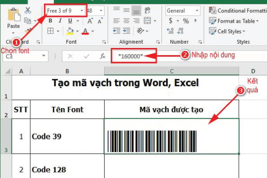This screenshot has width=267, height=178.
Task: Select cell containing Code 39
Action: click(x=67, y=136)
